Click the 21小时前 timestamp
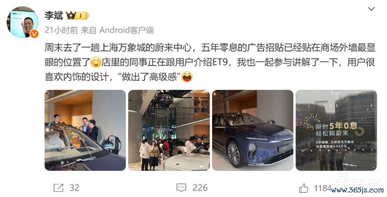 pos(61,30)
